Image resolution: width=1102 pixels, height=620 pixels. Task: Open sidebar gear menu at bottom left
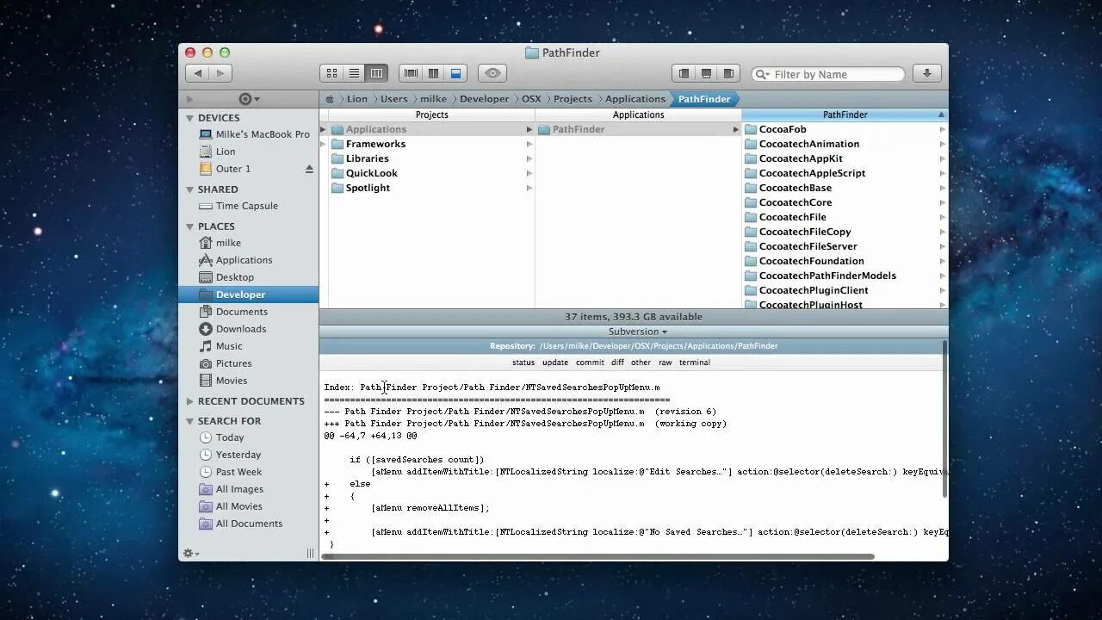click(x=191, y=553)
